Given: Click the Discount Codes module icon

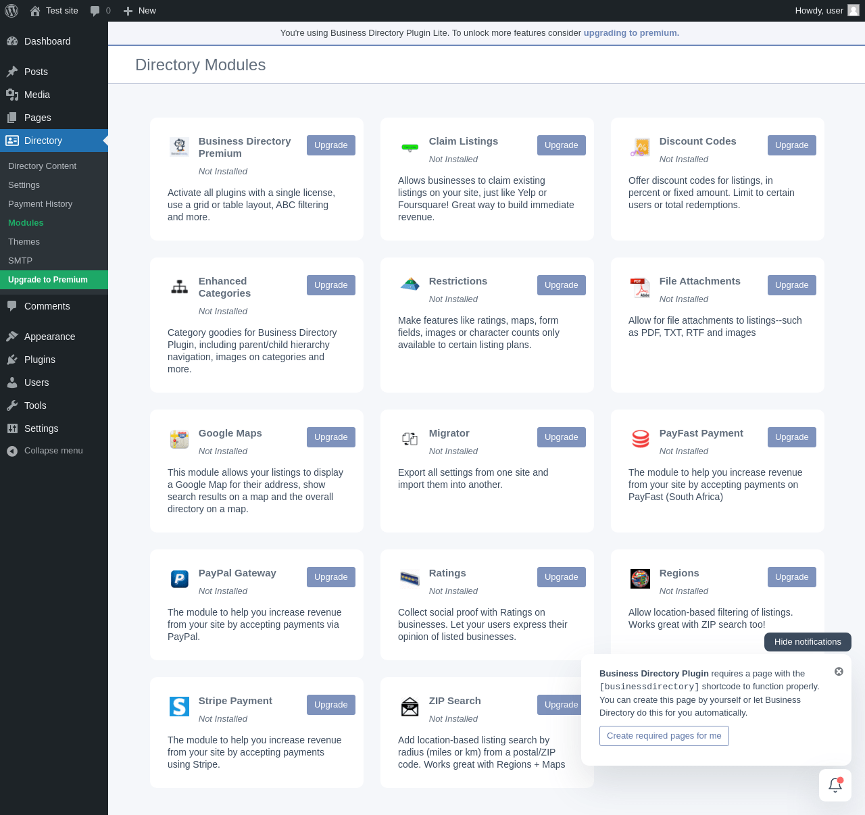Looking at the screenshot, I should click(x=640, y=147).
